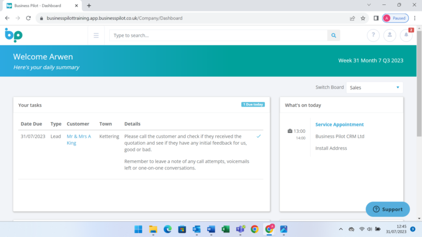Click the page vertical scrollbar

419,83
